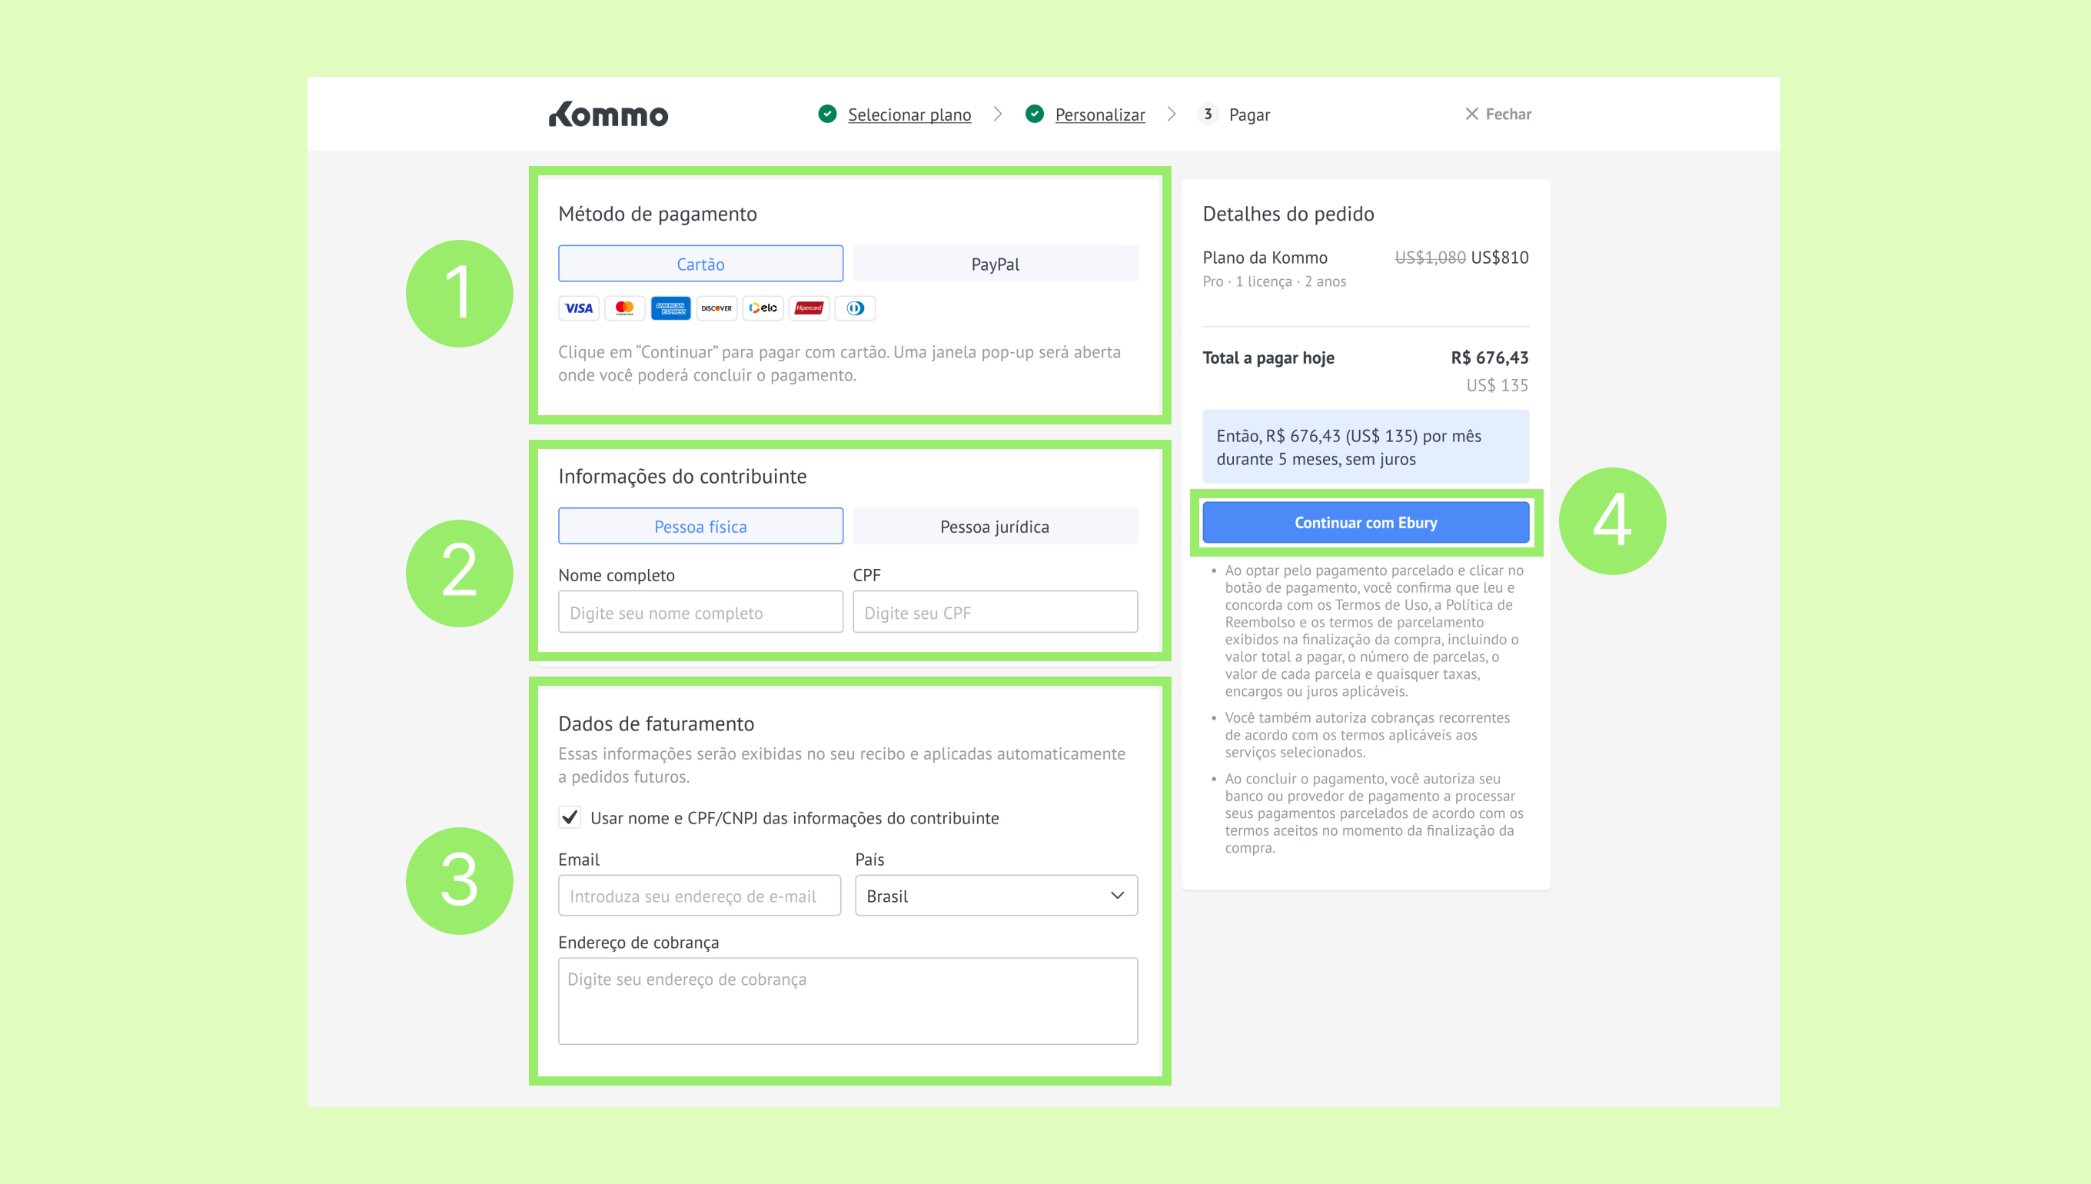Image resolution: width=2091 pixels, height=1184 pixels.
Task: Choose Pessoa jurídica taxpayer type
Action: coord(995,526)
